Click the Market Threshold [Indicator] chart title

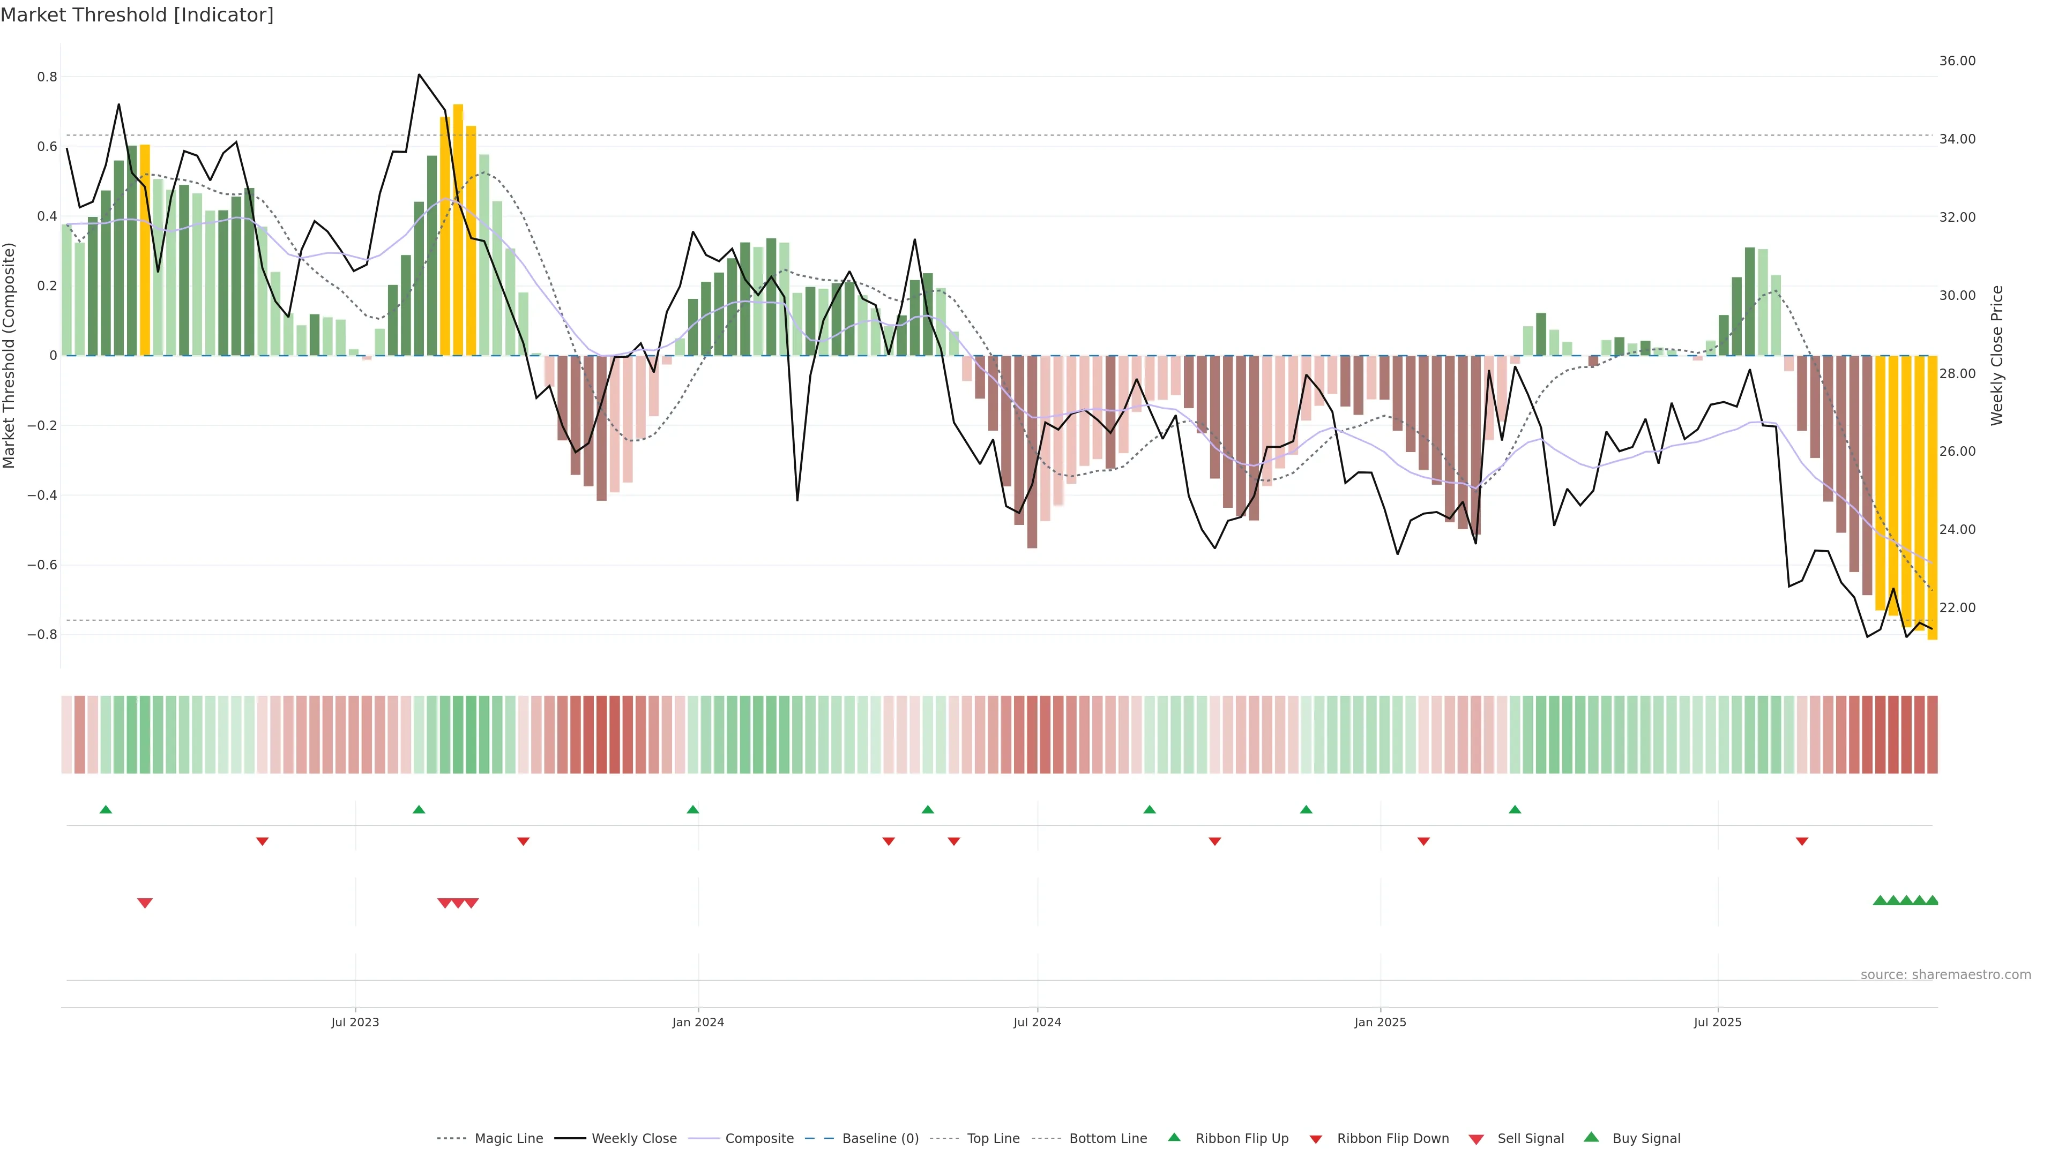tap(137, 15)
